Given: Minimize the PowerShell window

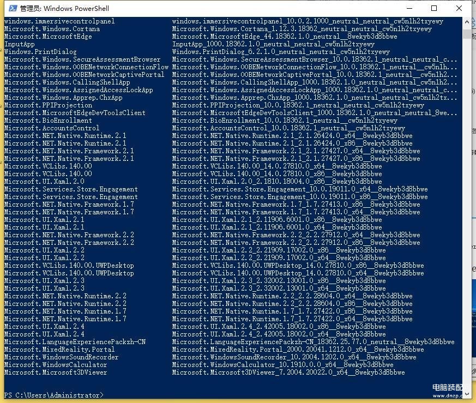Looking at the screenshot, I should [x=409, y=8].
